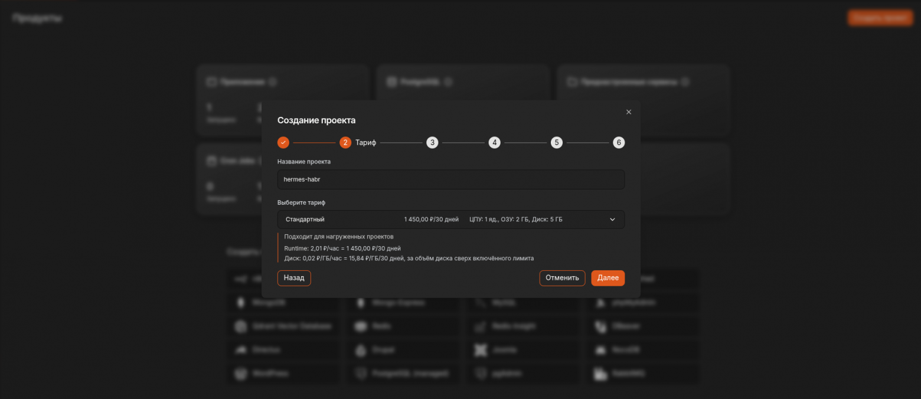This screenshot has width=921, height=399.
Task: Click blurred orange create project button top right
Action: pos(880,18)
